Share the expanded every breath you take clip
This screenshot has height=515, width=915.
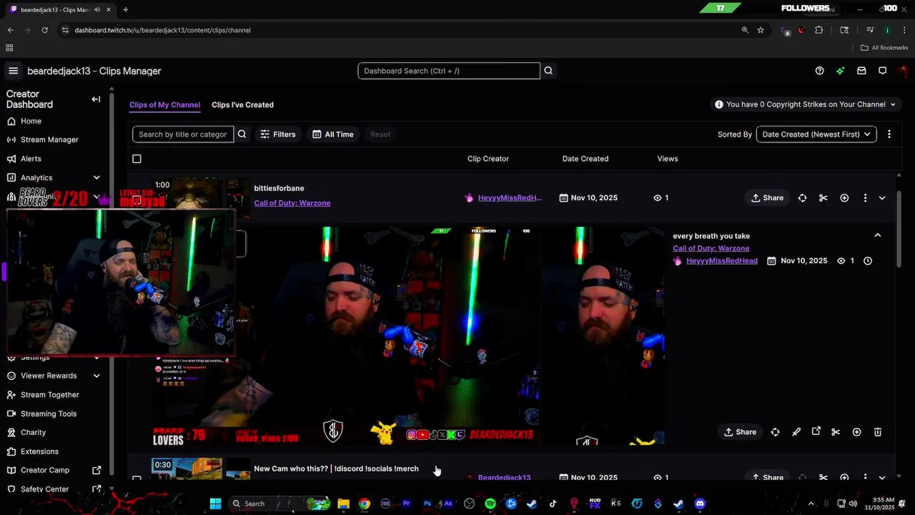point(740,432)
